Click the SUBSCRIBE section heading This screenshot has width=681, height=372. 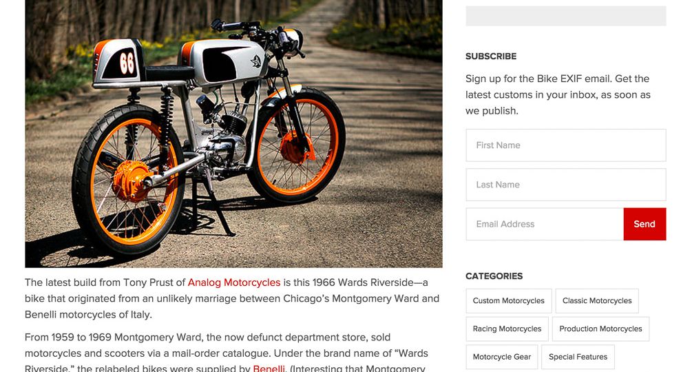pyautogui.click(x=491, y=56)
